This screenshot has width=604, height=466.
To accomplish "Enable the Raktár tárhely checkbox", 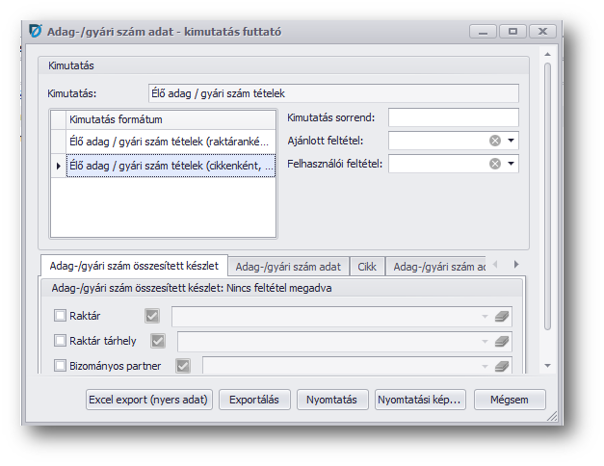I will click(x=60, y=341).
